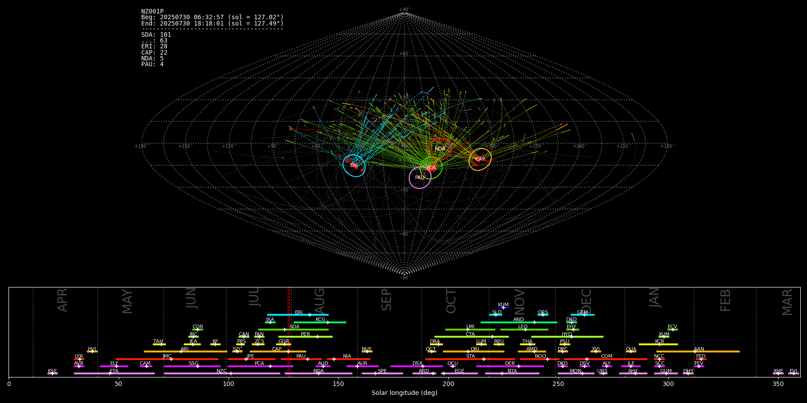The height and width of the screenshot is (403, 807).
Task: Select the End: 20250730 18:18:01 timestamp line
Action: 213,23
